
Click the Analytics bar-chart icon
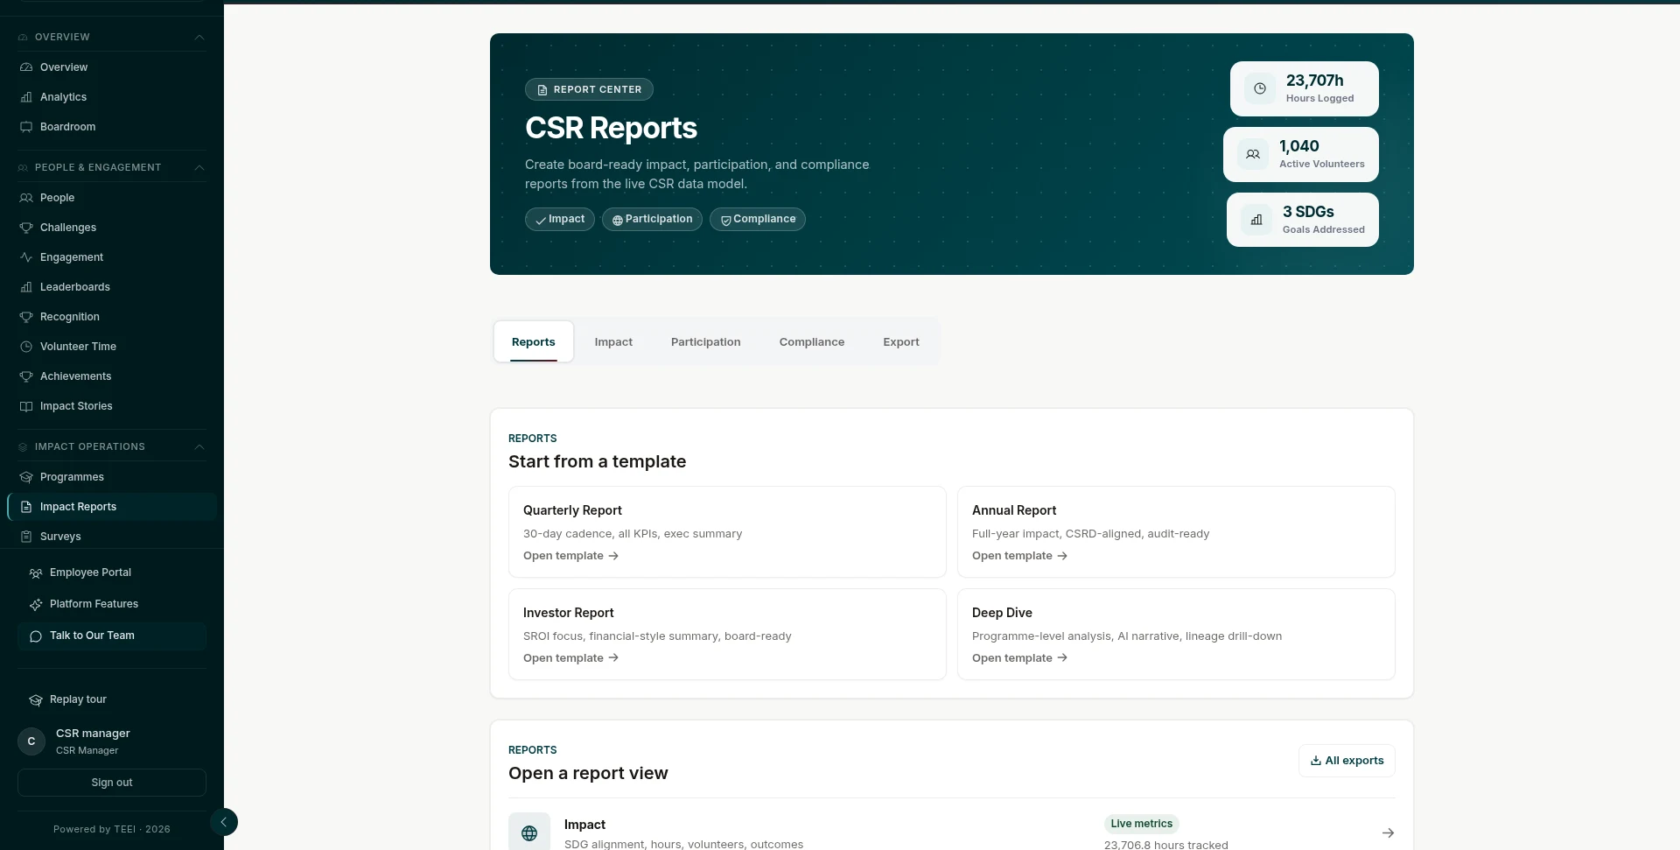(26, 97)
